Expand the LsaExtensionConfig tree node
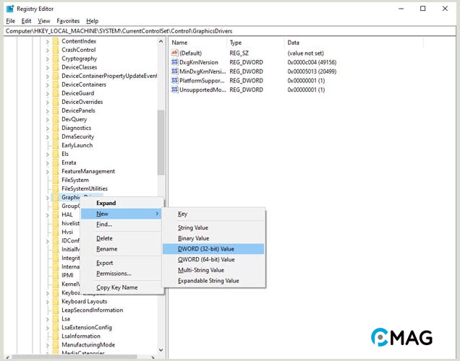This screenshot has height=361, width=460. pyautogui.click(x=48, y=328)
